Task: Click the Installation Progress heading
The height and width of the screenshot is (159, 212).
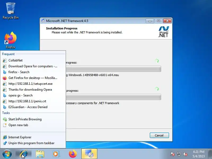Action: [62, 28]
